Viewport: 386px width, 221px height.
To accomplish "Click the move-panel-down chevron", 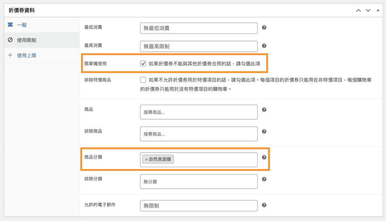I will [x=368, y=11].
